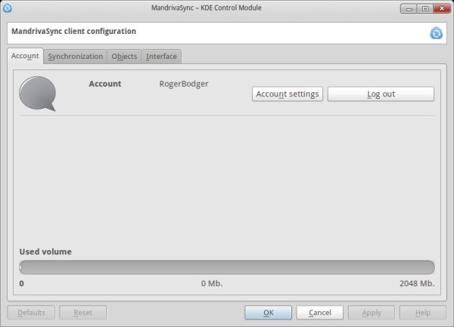Click the RogerBodger account name

184,84
